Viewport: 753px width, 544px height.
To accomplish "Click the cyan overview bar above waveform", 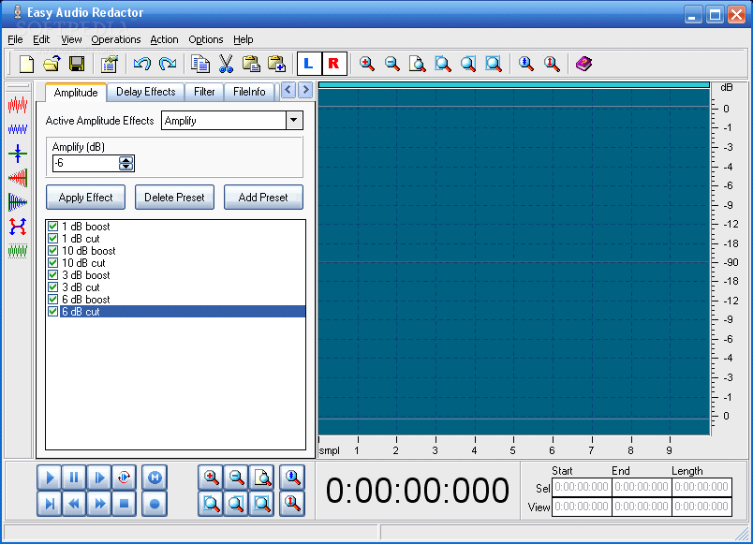I will pyautogui.click(x=514, y=85).
